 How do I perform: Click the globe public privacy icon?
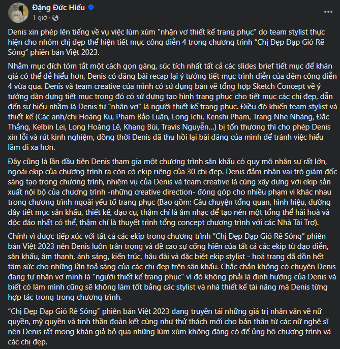(x=54, y=18)
